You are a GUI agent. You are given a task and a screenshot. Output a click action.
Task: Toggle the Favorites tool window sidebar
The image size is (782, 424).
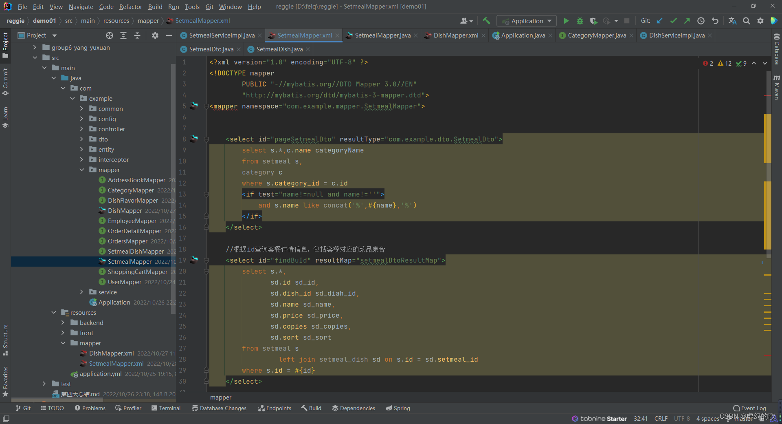pyautogui.click(x=5, y=382)
